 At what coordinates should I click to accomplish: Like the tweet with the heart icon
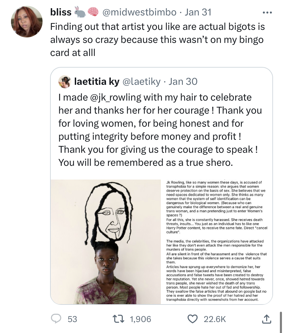click(192, 319)
